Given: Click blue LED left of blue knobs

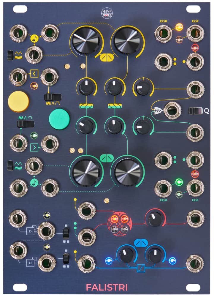Looking at the screenshot, I should click(x=109, y=261).
